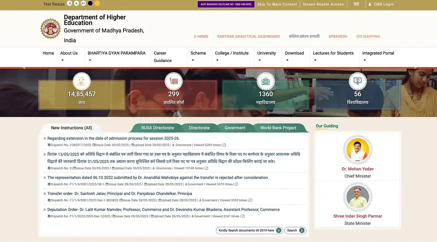Screen dimensions: 437x242
Task: Decrease text size with -A button
Action: [70, 3]
